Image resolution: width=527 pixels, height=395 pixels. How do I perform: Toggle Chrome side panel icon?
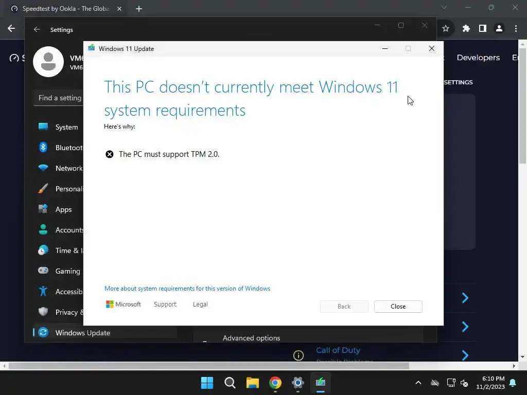[x=483, y=29]
